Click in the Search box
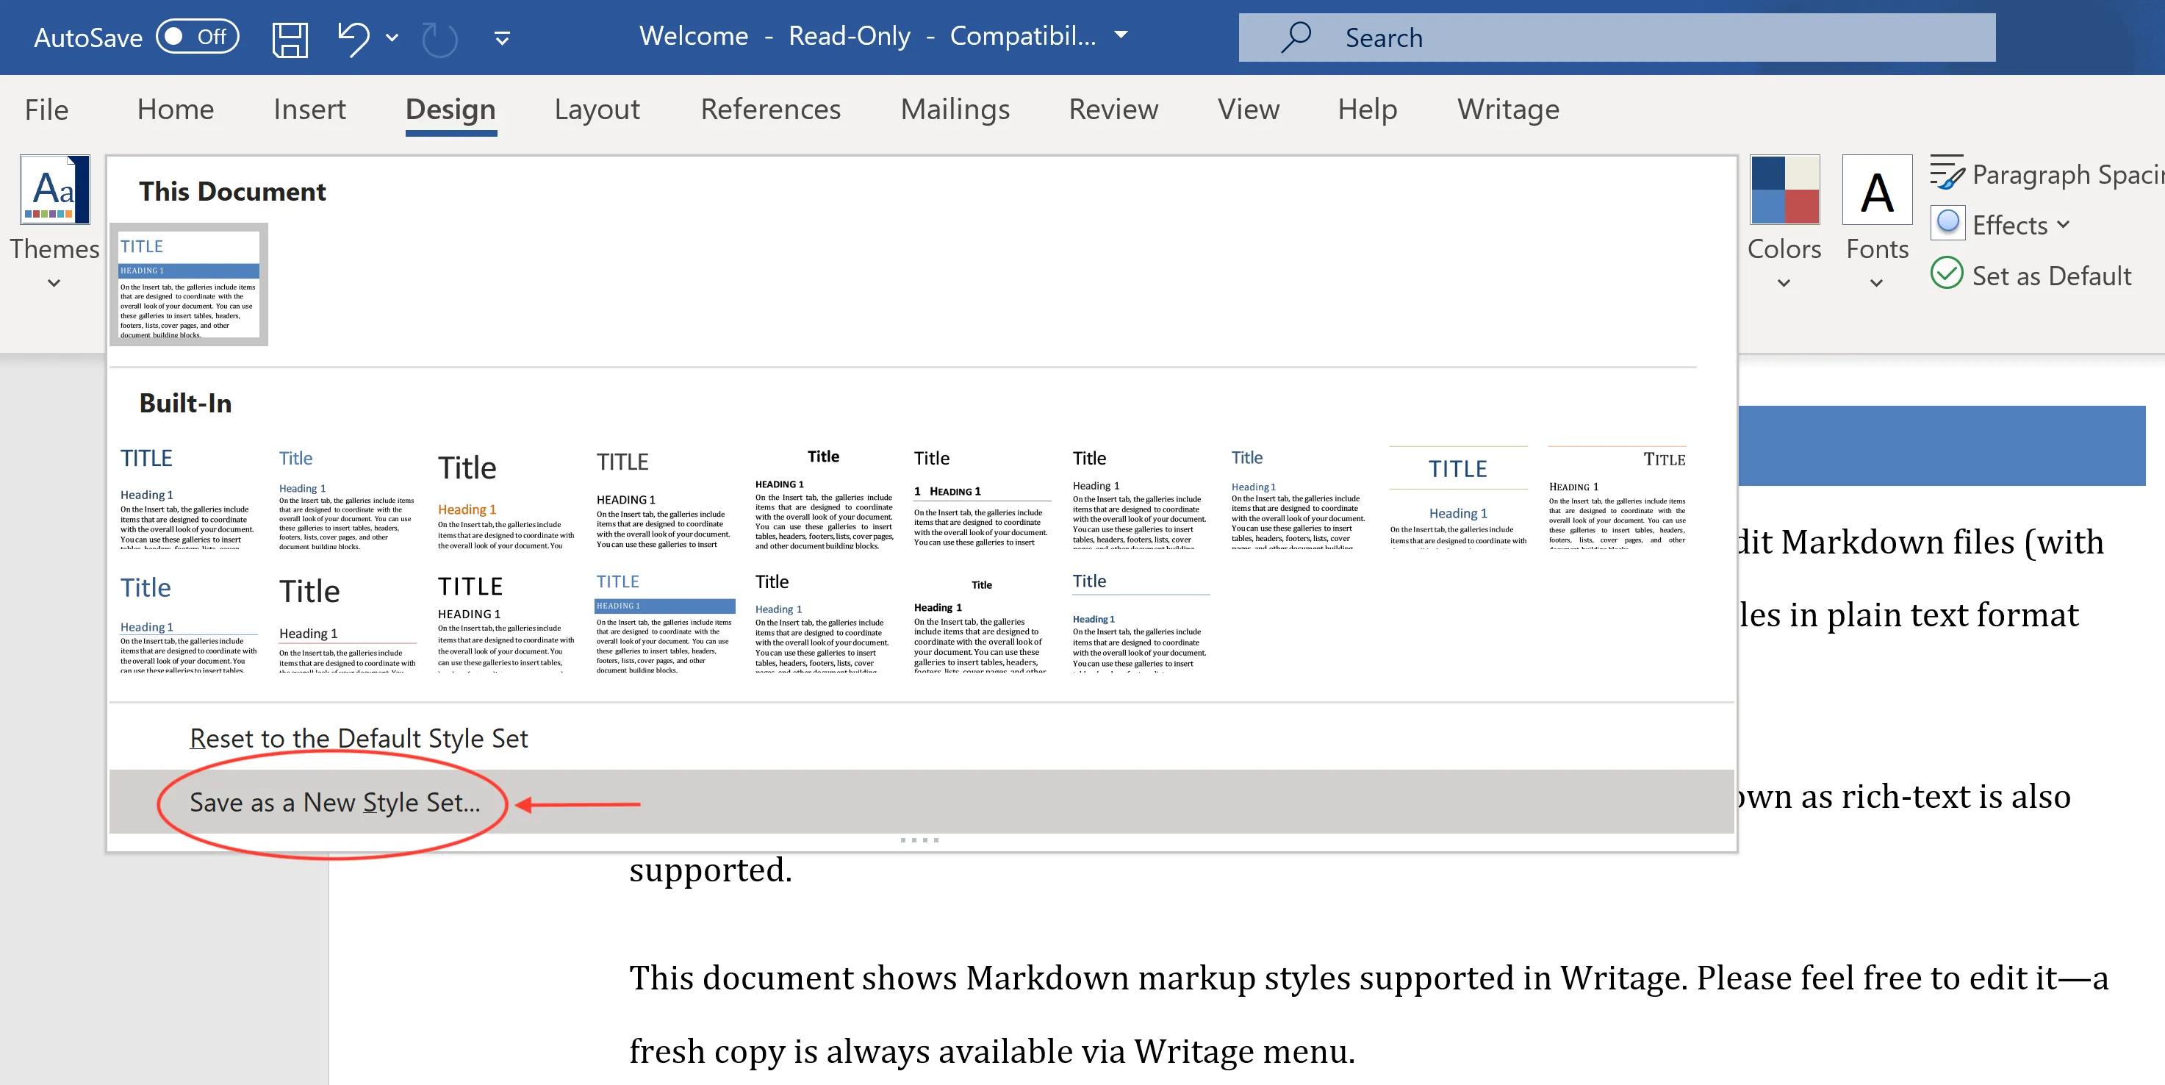 click(1648, 37)
